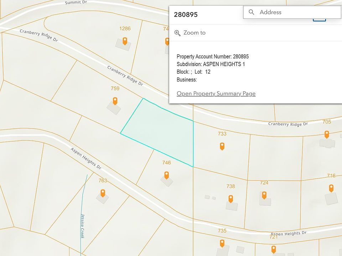Screen dimensions: 342x256
Task: Select the map pin for address 724
Action: 264,195
